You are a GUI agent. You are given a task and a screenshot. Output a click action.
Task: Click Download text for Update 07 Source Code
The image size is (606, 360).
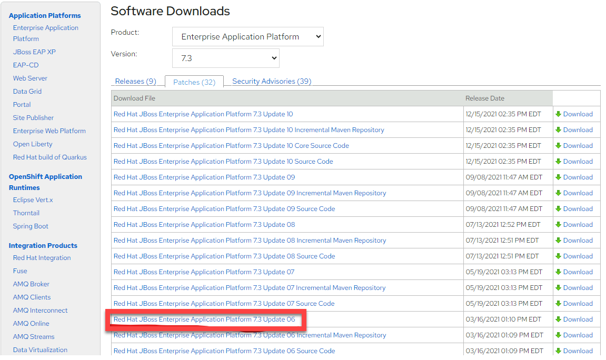pyautogui.click(x=578, y=304)
